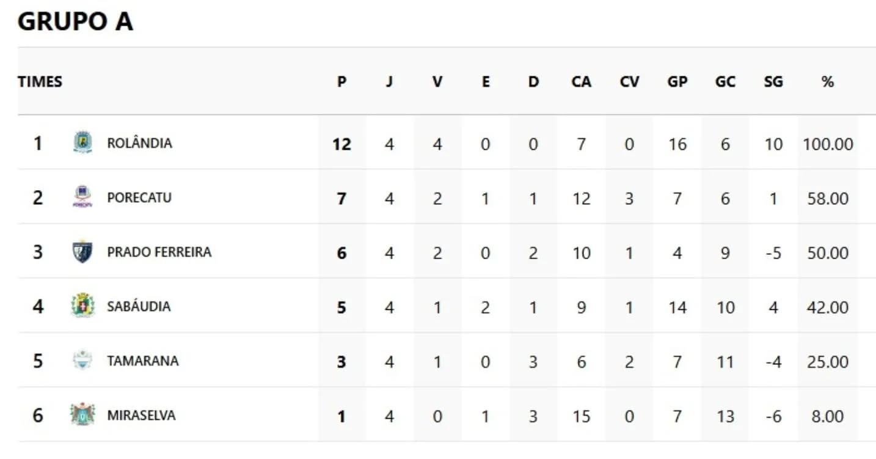Click Rolândia's 12 points cell
Screen dimensions: 876x459
tap(341, 144)
